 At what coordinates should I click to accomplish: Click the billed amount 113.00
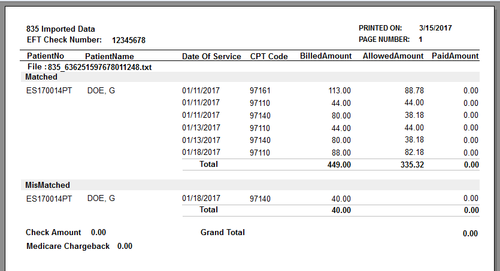[x=339, y=90]
